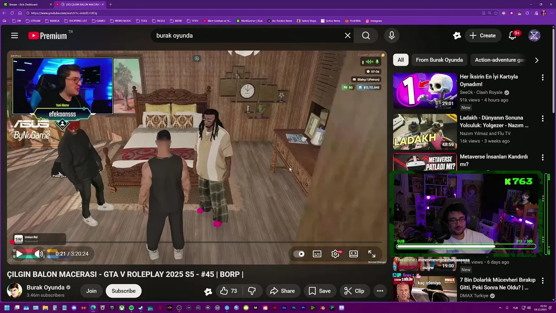The image size is (556, 313).
Task: Open video settings gear
Action: (x=335, y=254)
